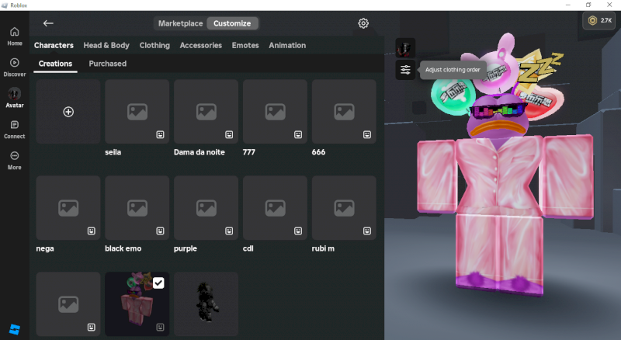The image size is (621, 340).
Task: Open the Accessories category
Action: pos(200,45)
